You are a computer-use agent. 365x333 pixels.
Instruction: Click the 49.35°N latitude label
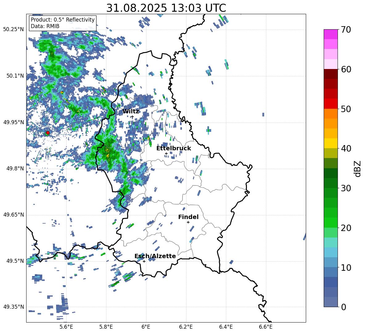pyautogui.click(x=14, y=307)
